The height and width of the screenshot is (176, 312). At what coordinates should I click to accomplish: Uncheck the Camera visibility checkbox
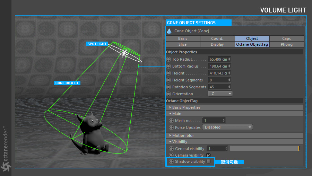point(208,155)
